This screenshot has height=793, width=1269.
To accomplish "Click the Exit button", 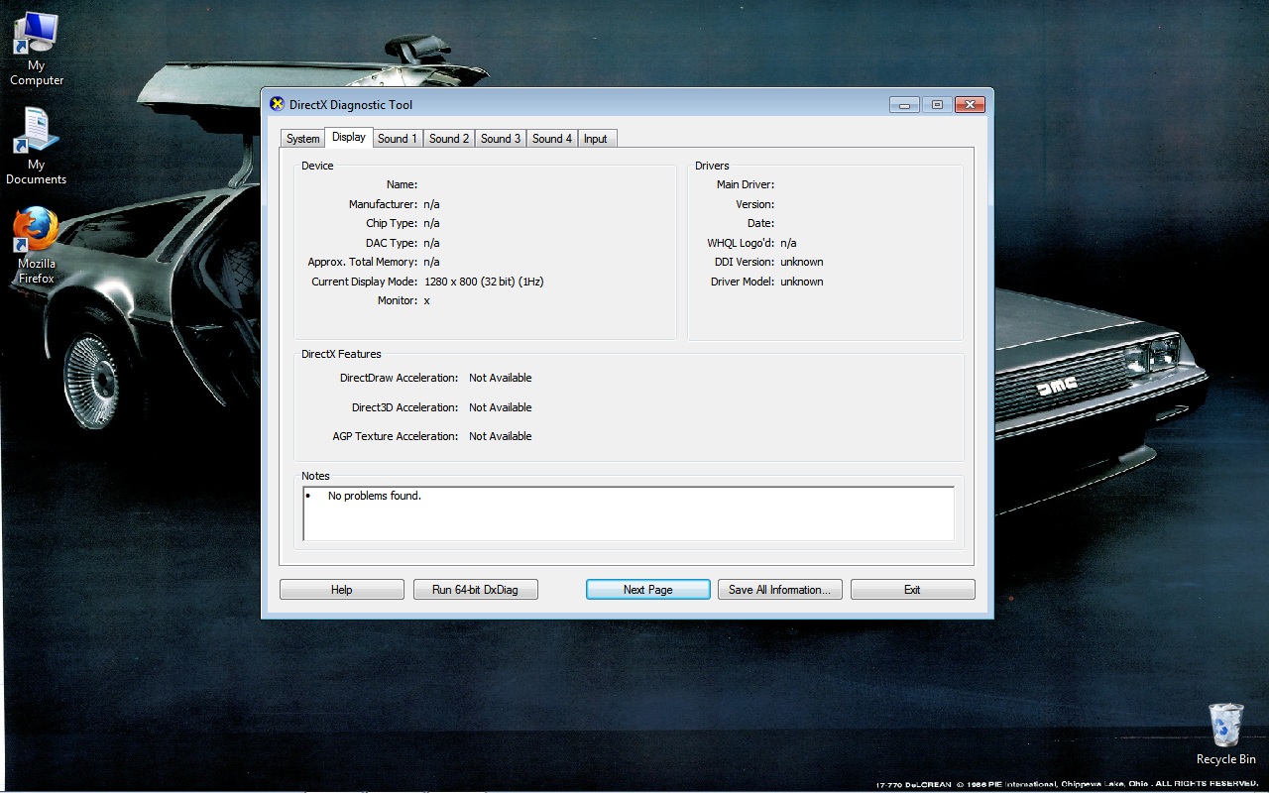I will [x=912, y=590].
